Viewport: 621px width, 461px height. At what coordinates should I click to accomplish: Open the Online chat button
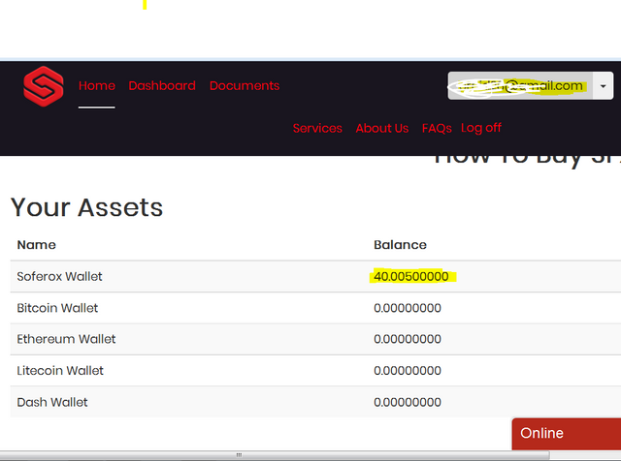[567, 434]
